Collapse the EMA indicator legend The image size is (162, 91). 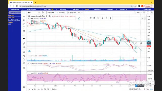click(29, 18)
